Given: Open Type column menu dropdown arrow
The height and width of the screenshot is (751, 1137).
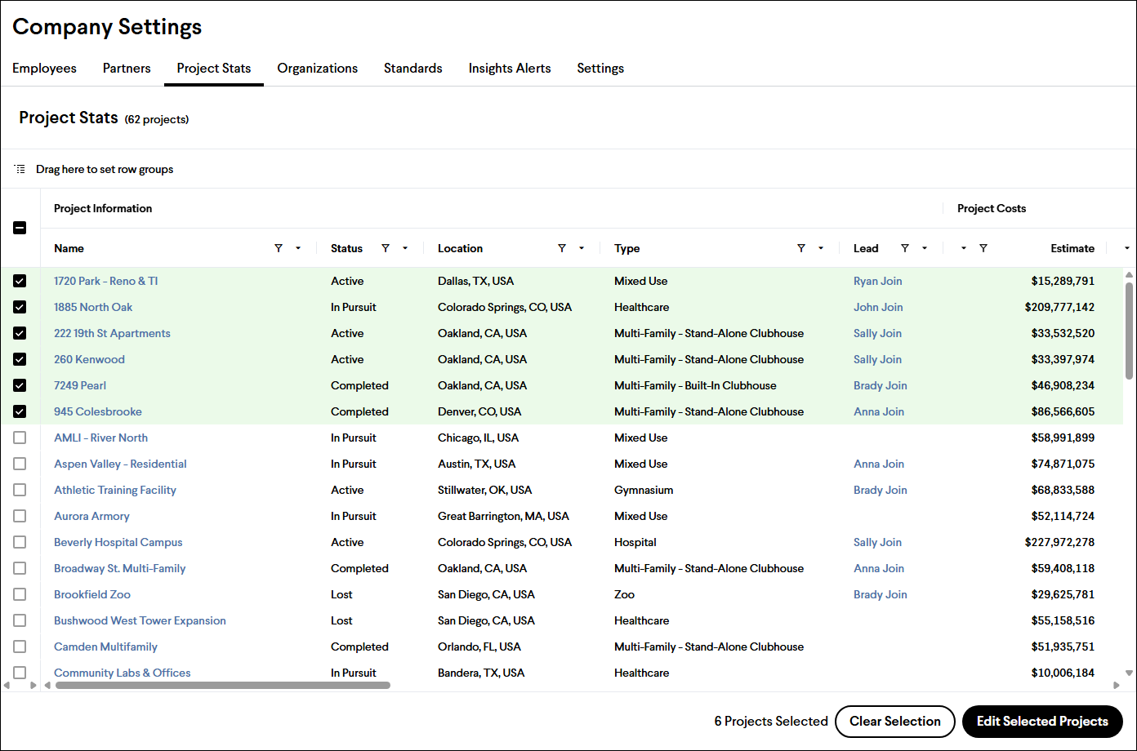Looking at the screenshot, I should (x=821, y=248).
